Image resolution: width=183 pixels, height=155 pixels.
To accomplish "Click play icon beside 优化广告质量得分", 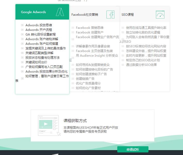I will coord(73,83).
